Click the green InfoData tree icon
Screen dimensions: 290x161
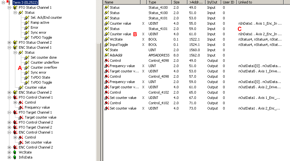pyautogui.click(x=15, y=157)
